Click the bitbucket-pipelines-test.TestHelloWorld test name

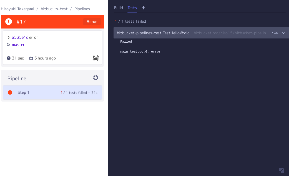coord(153,33)
